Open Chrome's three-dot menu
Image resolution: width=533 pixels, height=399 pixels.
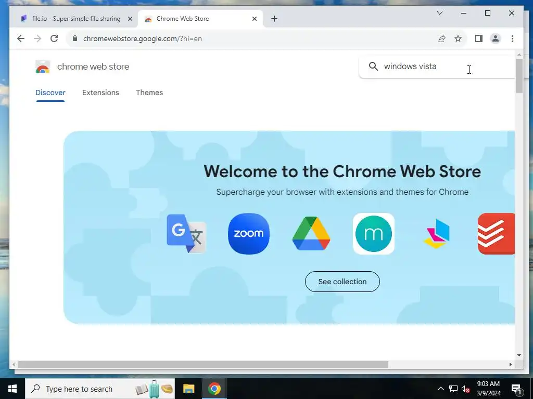tap(512, 38)
